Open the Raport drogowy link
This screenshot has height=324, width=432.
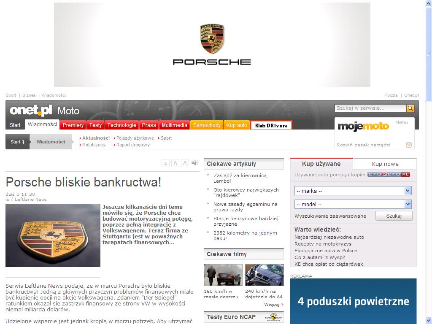[133, 145]
